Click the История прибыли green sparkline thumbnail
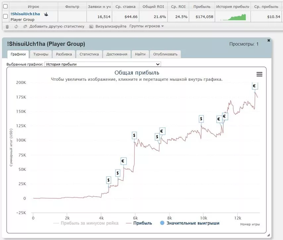Screen dimensions: 283x240 tap(233, 17)
